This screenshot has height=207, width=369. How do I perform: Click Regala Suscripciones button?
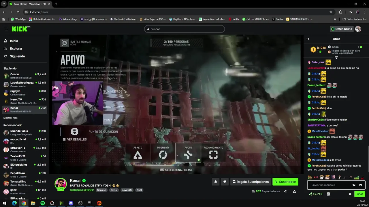click(250, 182)
